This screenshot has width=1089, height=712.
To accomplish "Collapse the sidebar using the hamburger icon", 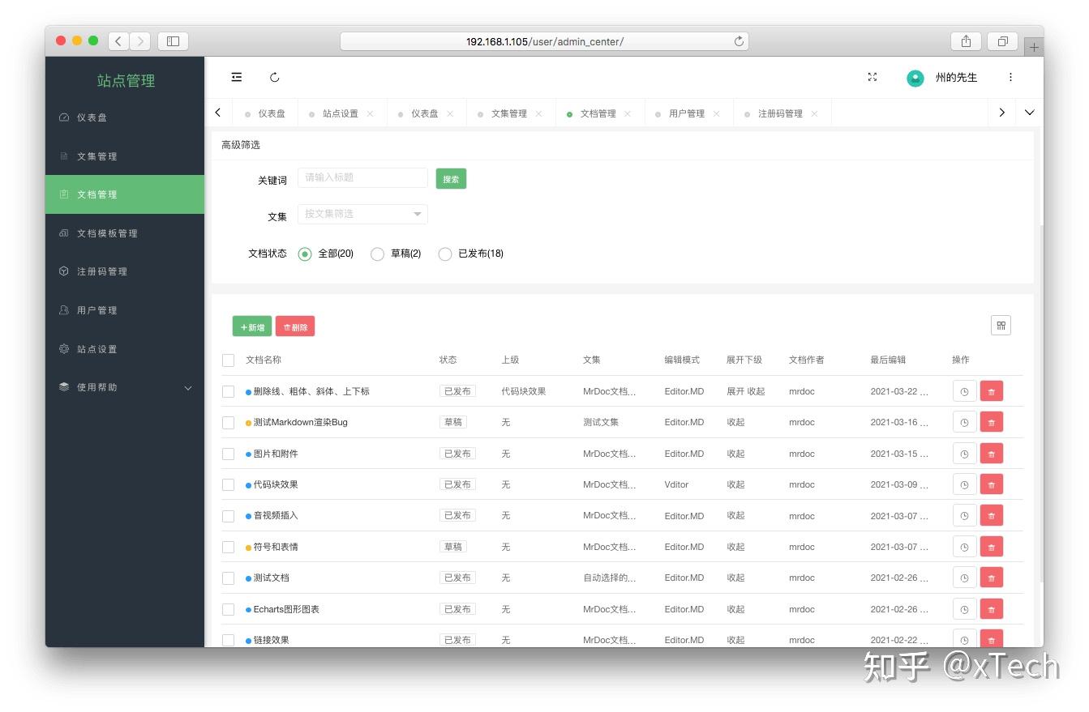I will click(x=236, y=77).
